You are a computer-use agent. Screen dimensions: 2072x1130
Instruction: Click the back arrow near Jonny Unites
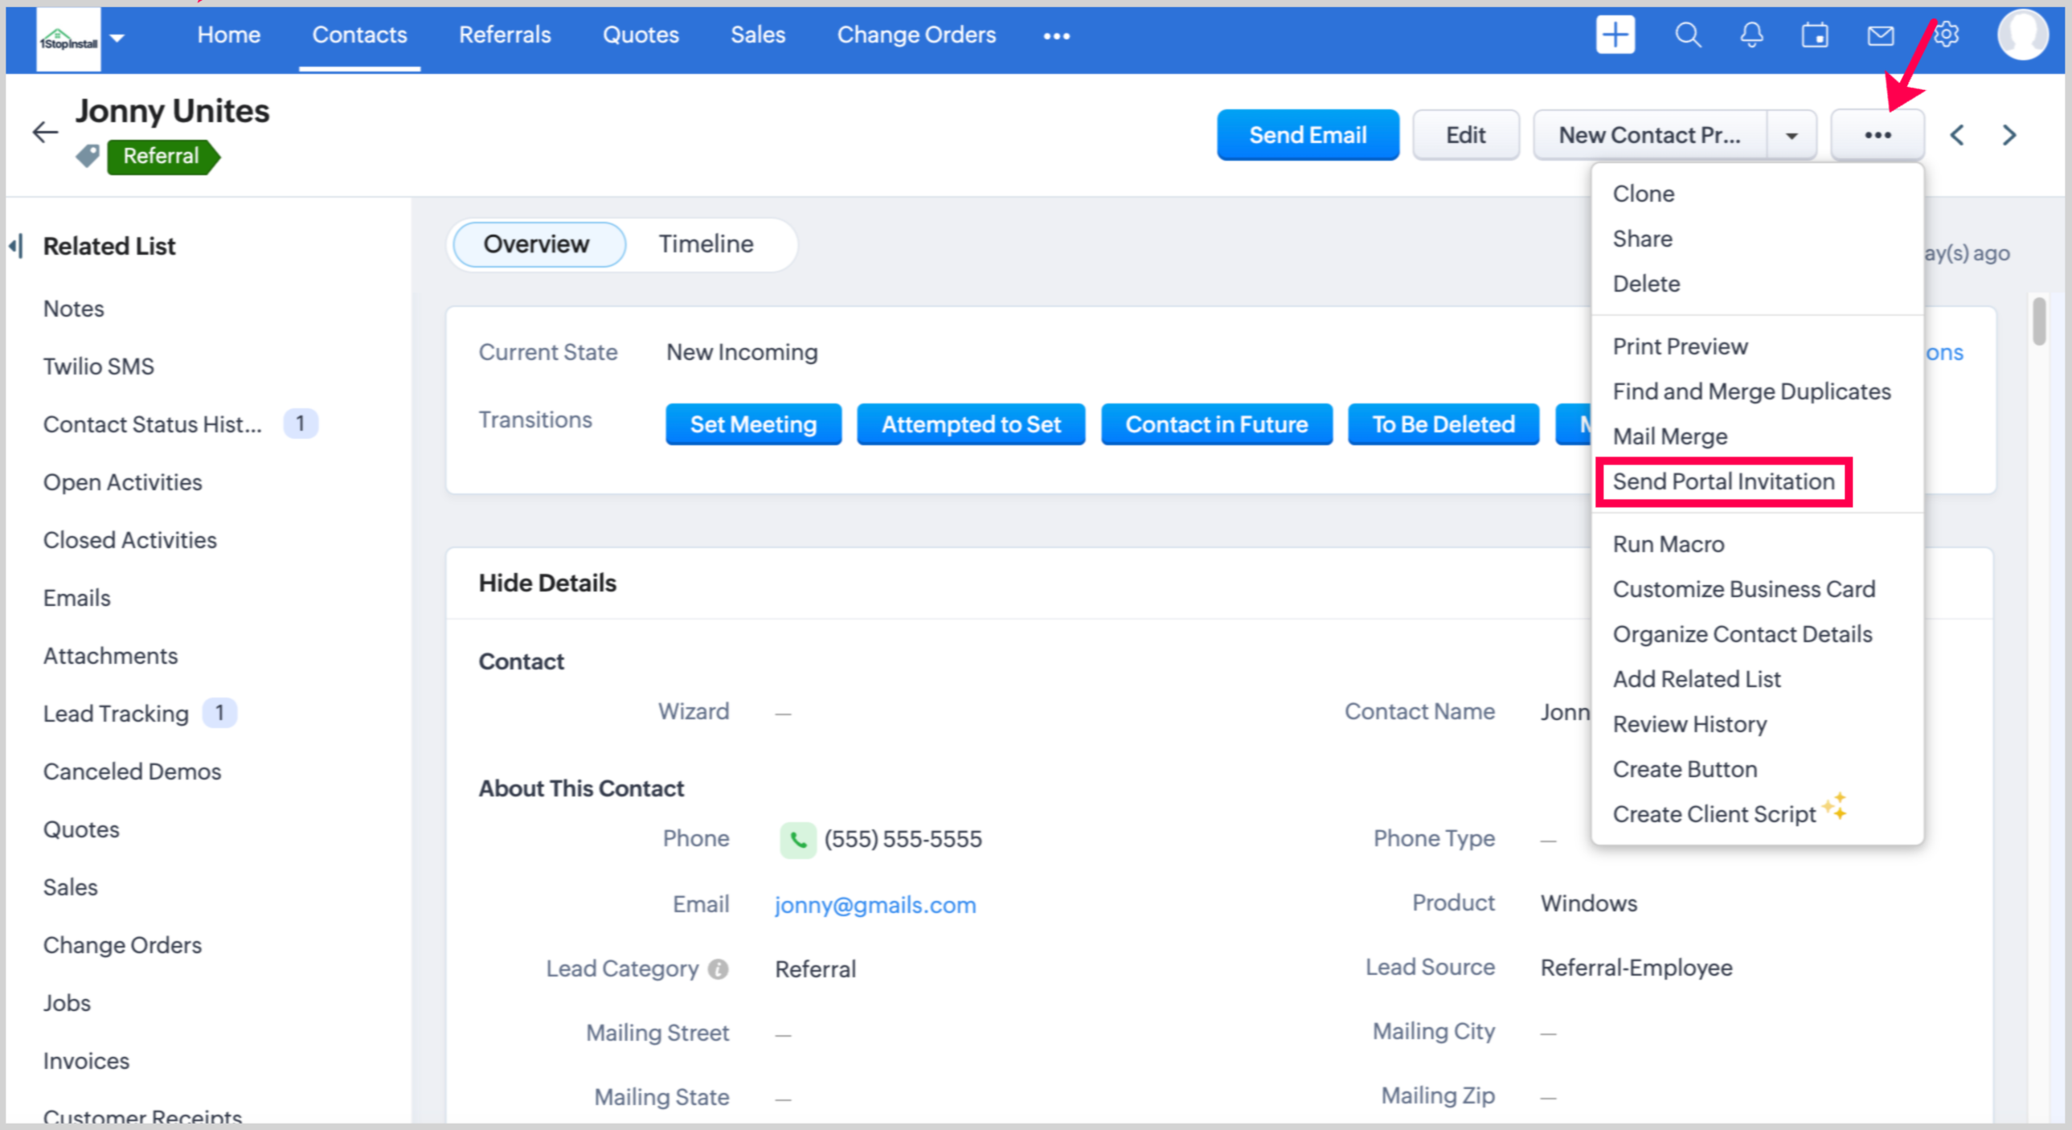point(45,133)
